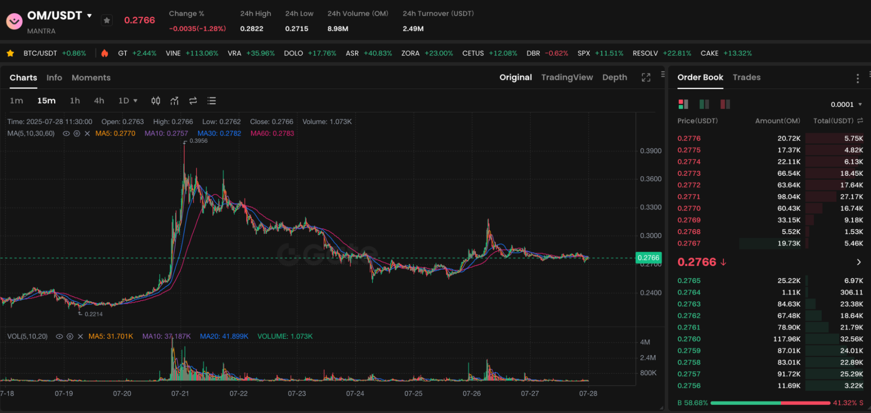Open chart panel layout menu icon
This screenshot has height=413, width=871.
pyautogui.click(x=663, y=74)
